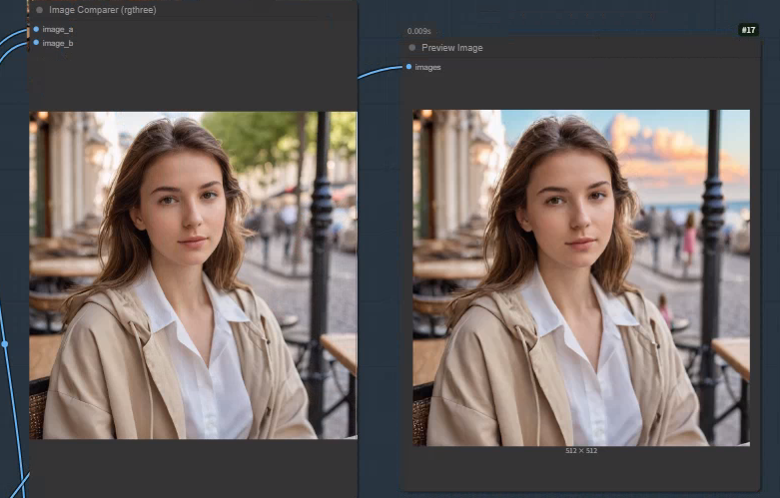Click the image_b input socket dot
This screenshot has width=780, height=498.
[x=36, y=43]
